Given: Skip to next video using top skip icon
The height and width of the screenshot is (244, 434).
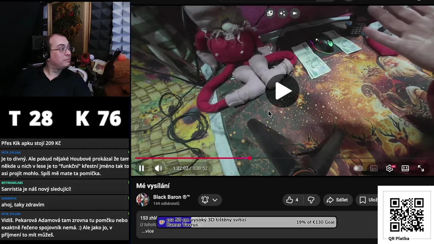Looking at the screenshot, I should pos(295,13).
